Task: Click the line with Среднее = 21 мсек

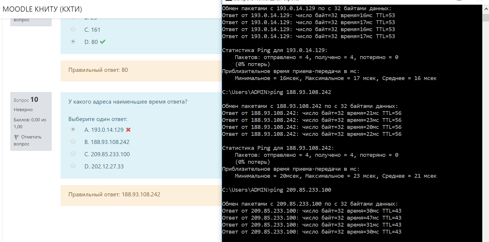Action: pos(336,176)
